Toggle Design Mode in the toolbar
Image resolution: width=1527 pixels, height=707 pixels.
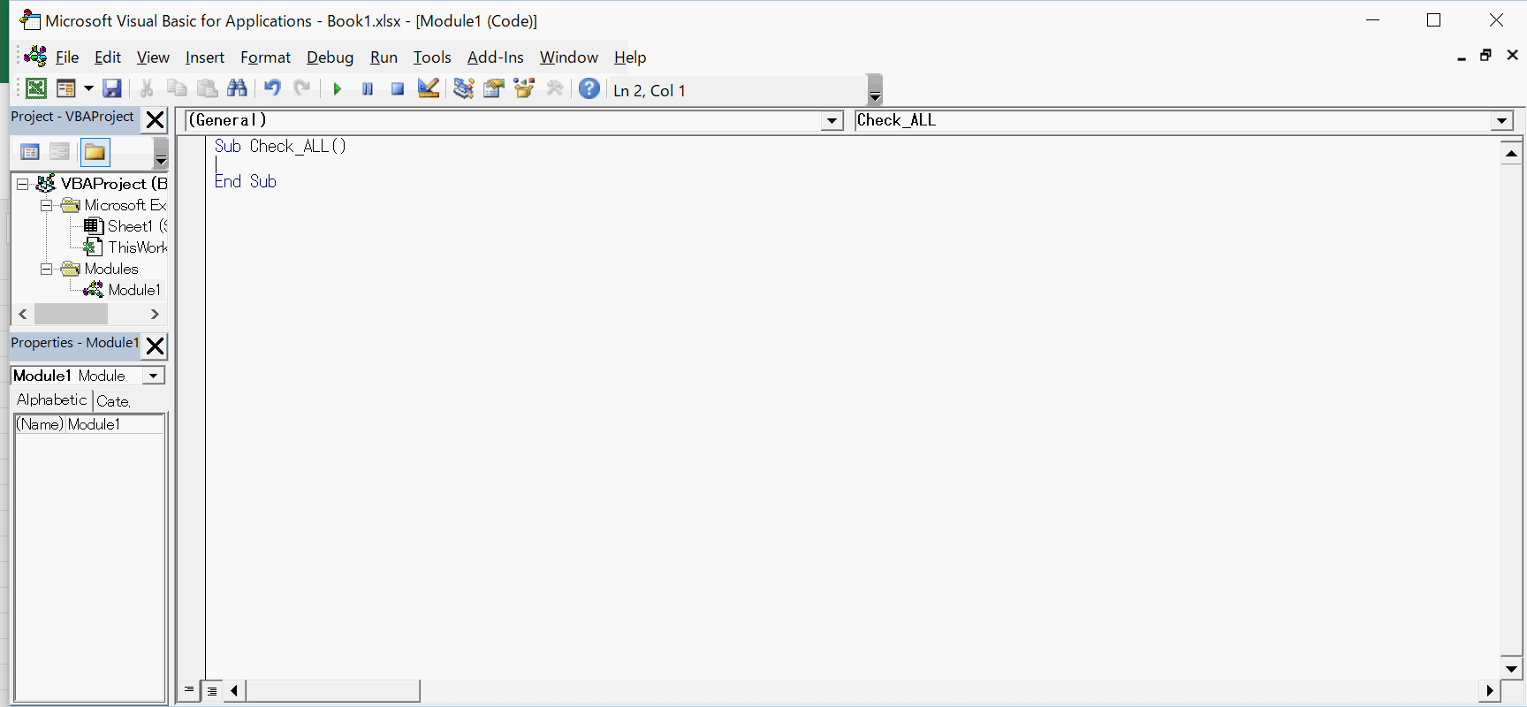429,88
